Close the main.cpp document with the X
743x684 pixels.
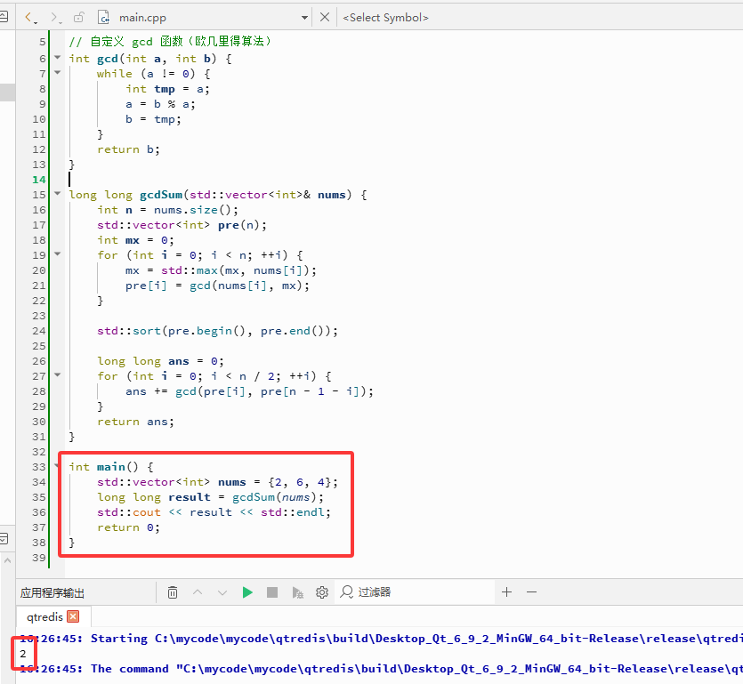click(x=325, y=18)
